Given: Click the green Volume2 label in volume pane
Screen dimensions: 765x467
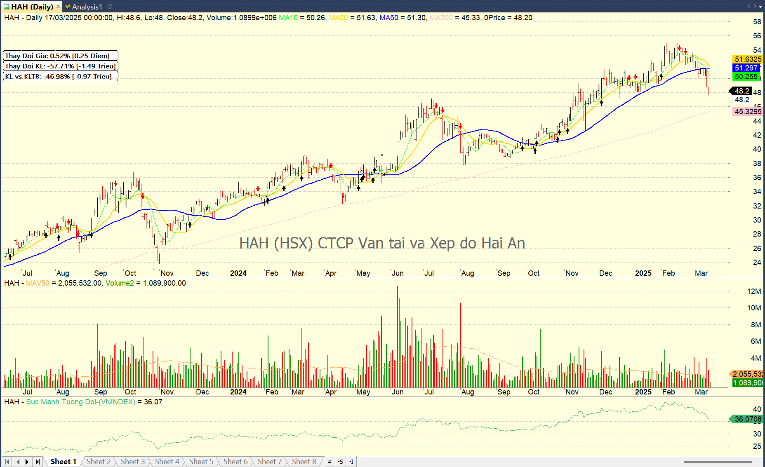Looking at the screenshot, I should click(x=120, y=283).
